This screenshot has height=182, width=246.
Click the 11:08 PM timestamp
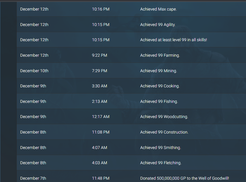(x=101, y=132)
